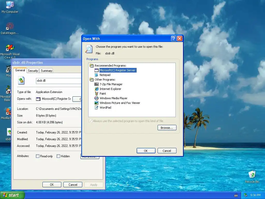Screen dimensions: 265x199
Task: Select the sbdr file icon on desktop
Action: coord(9,134)
